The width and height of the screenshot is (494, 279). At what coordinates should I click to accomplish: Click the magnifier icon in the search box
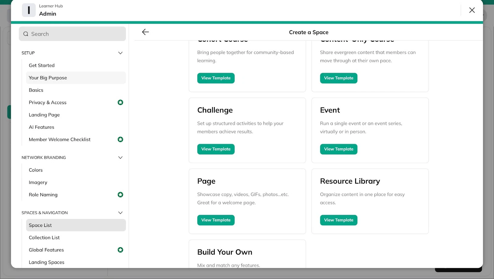26,34
